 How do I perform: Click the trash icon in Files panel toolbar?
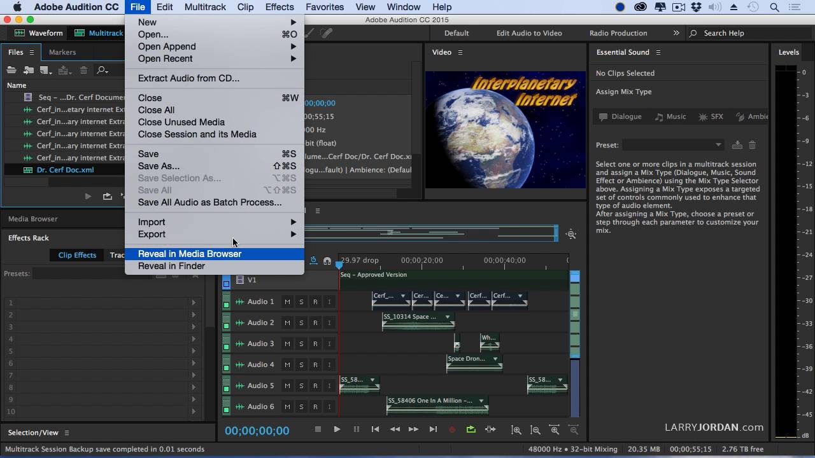83,70
